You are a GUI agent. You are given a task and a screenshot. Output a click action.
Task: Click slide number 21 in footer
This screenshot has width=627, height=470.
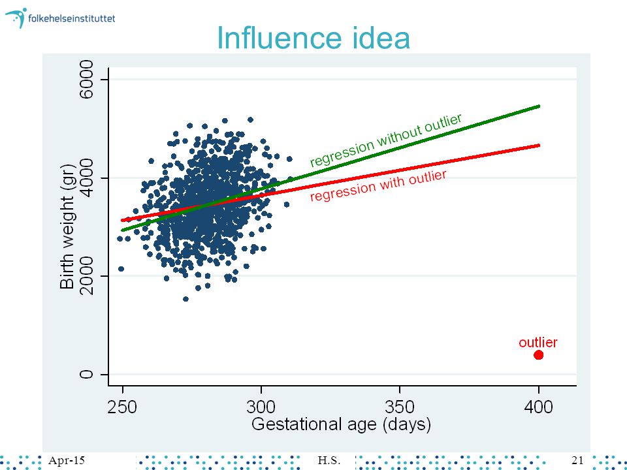578,460
